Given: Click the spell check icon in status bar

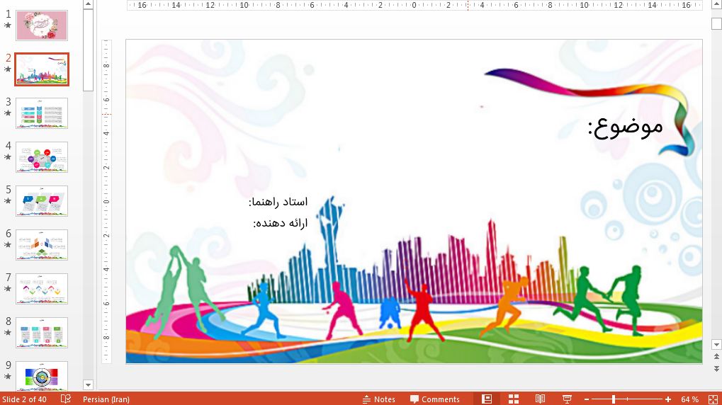Looking at the screenshot, I should point(66,399).
